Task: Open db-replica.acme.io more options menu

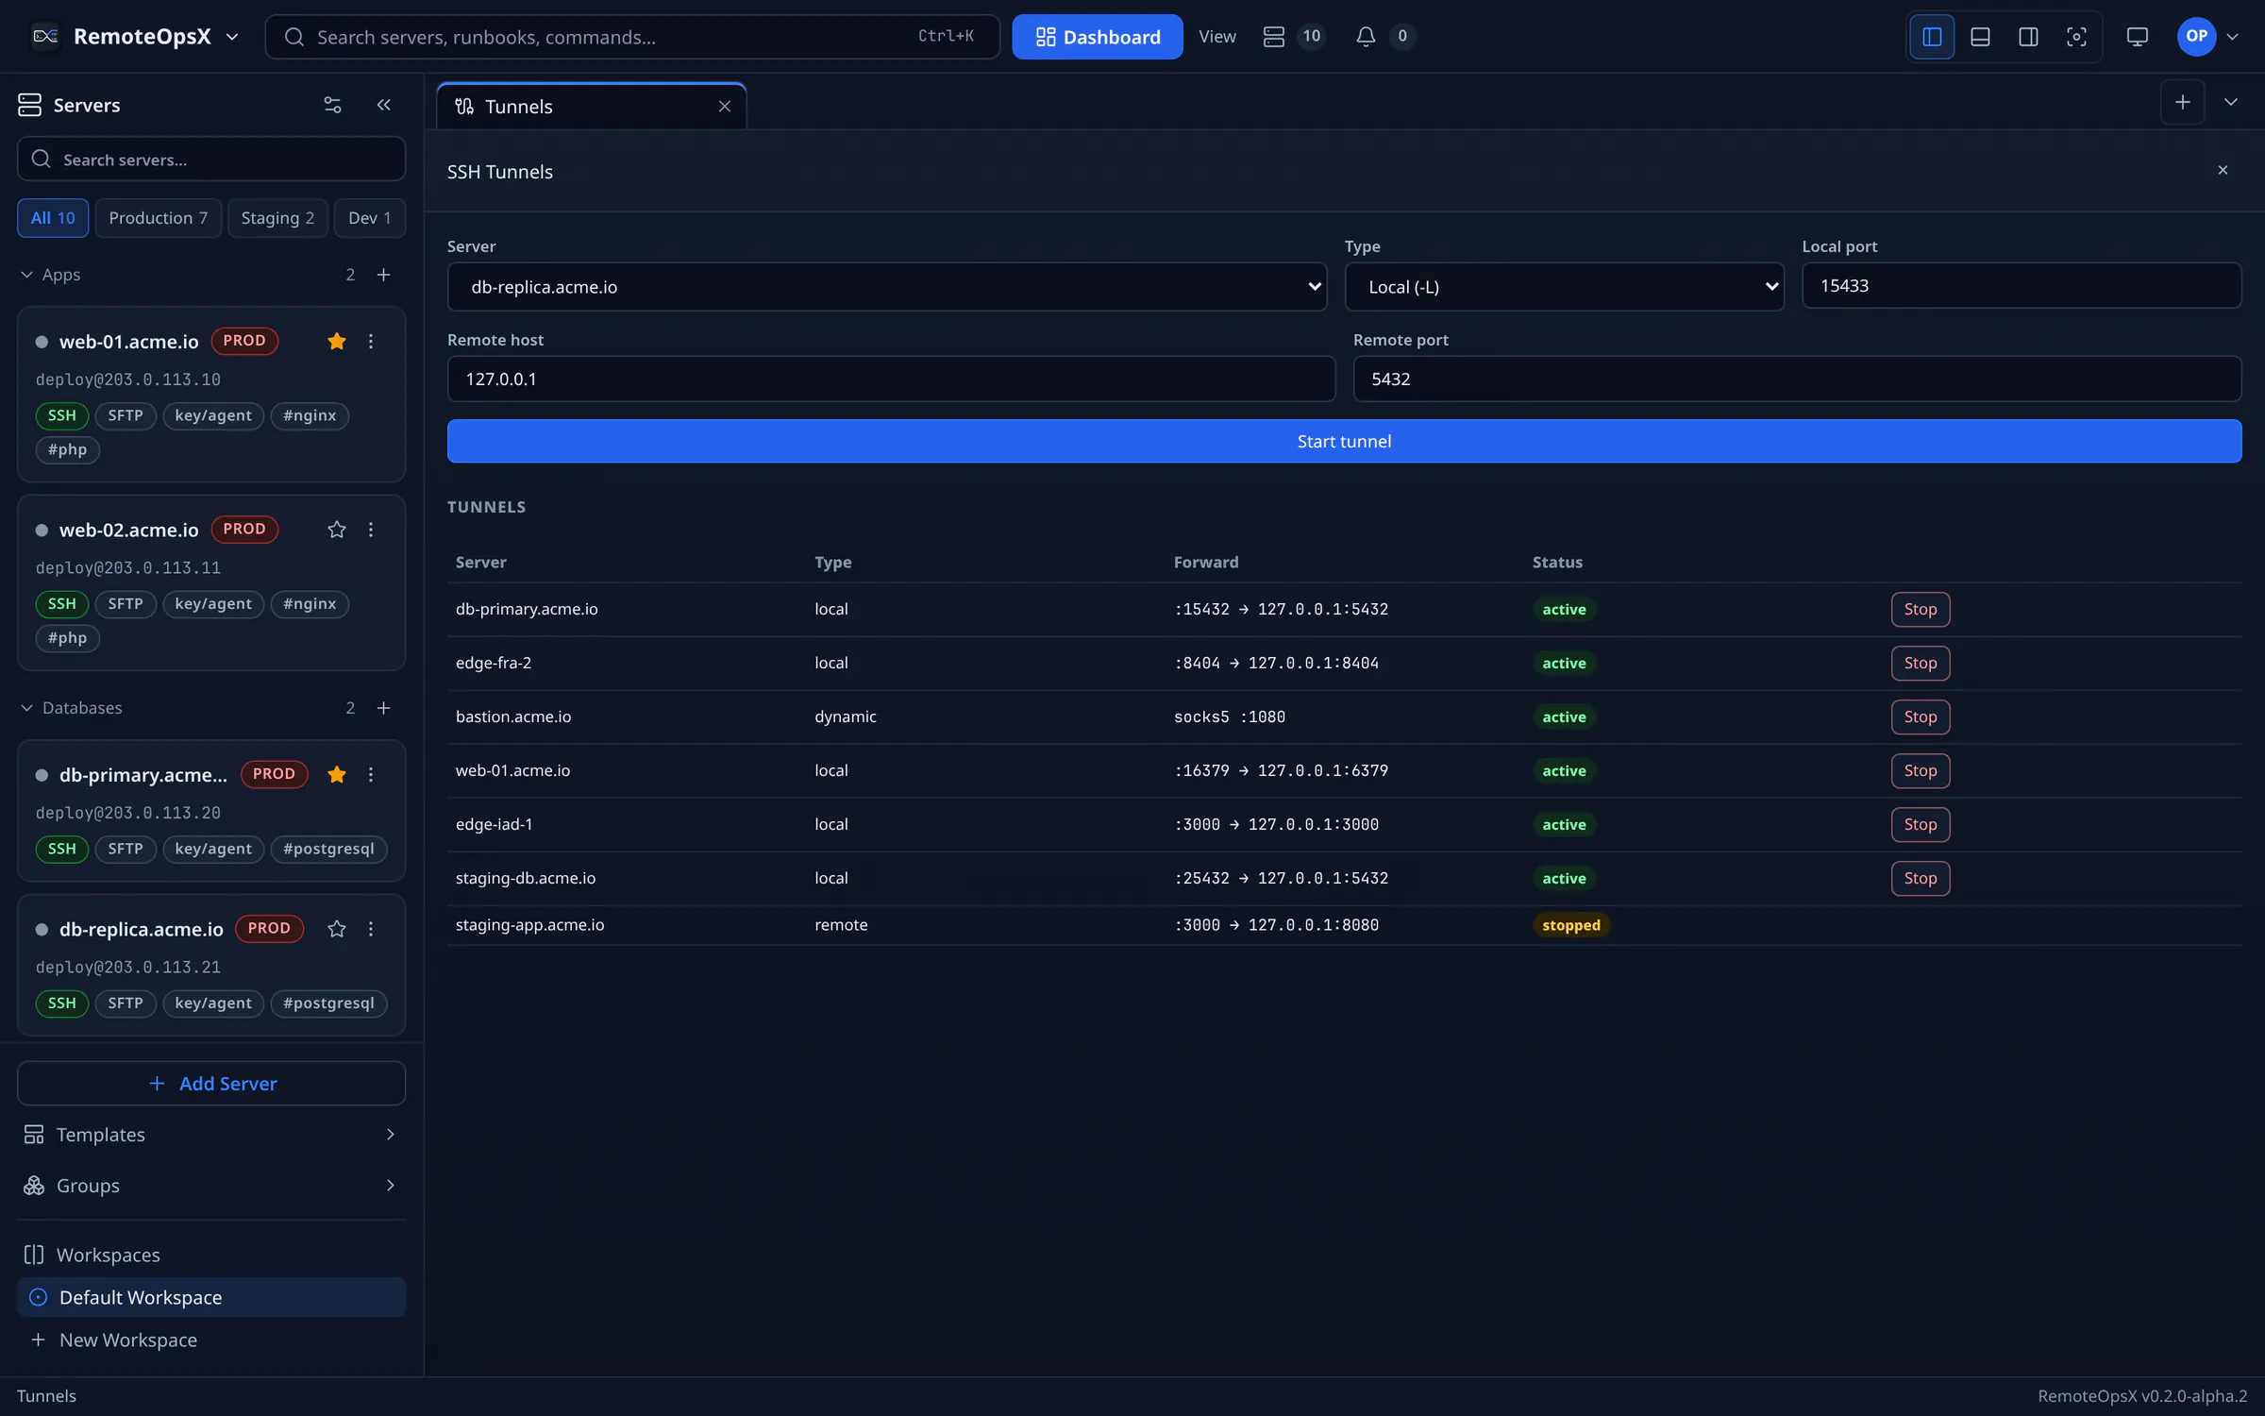Action: [x=371, y=929]
